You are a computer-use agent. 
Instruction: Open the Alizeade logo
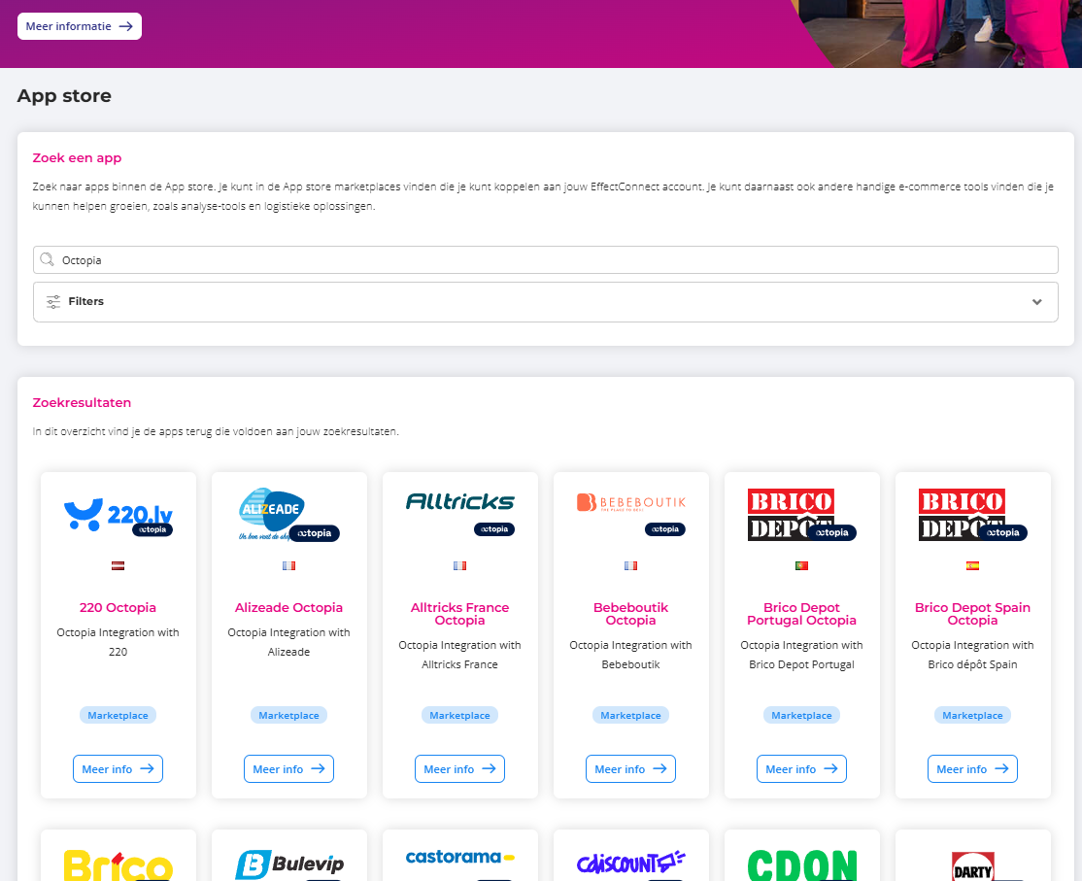289,516
